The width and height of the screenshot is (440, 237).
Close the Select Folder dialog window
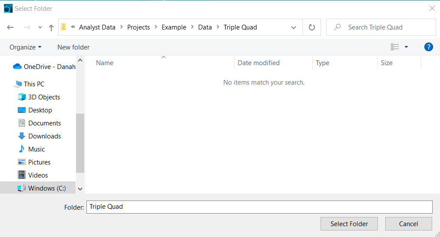pos(432,8)
